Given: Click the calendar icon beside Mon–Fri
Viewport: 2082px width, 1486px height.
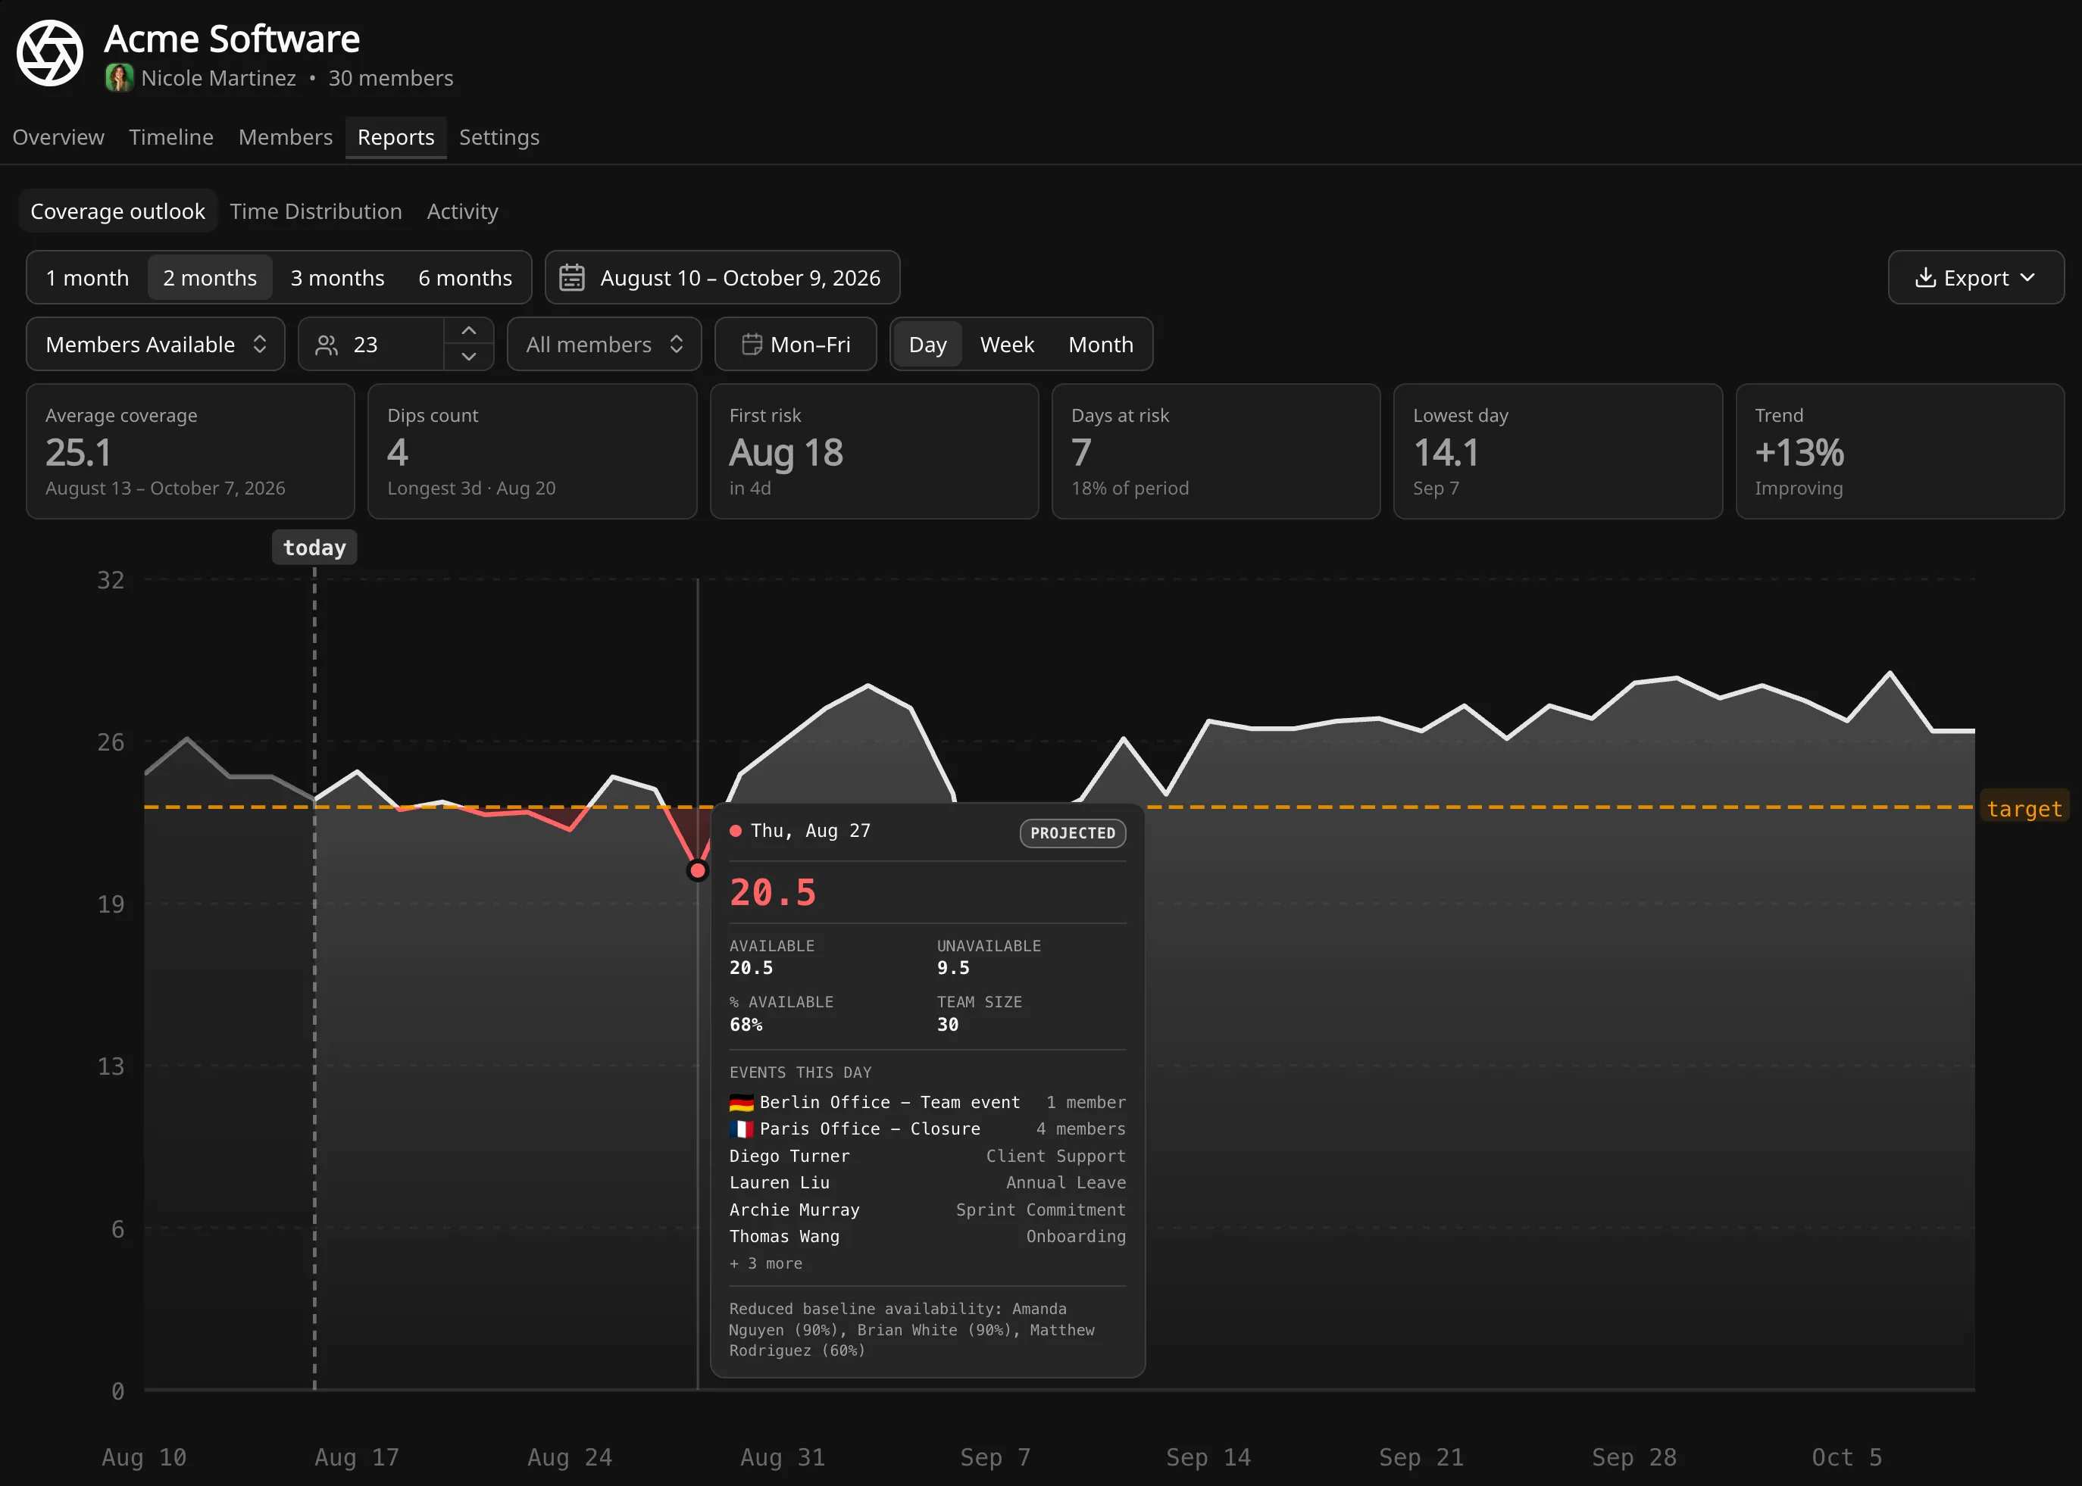Looking at the screenshot, I should point(752,345).
